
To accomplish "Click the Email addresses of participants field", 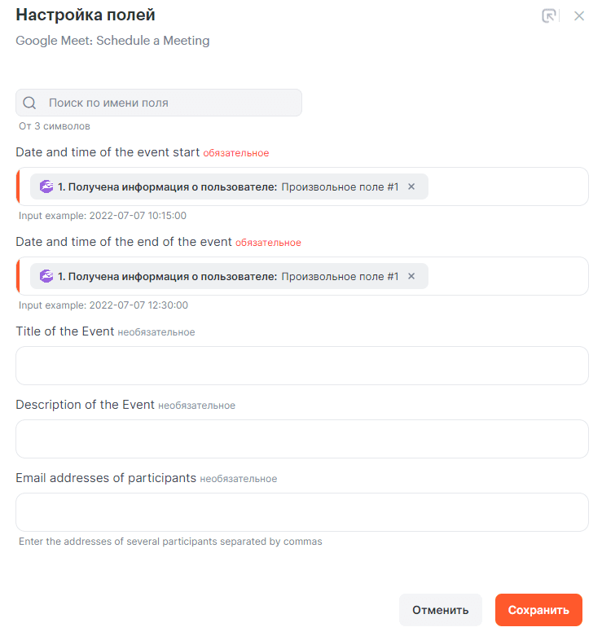I will click(301, 512).
